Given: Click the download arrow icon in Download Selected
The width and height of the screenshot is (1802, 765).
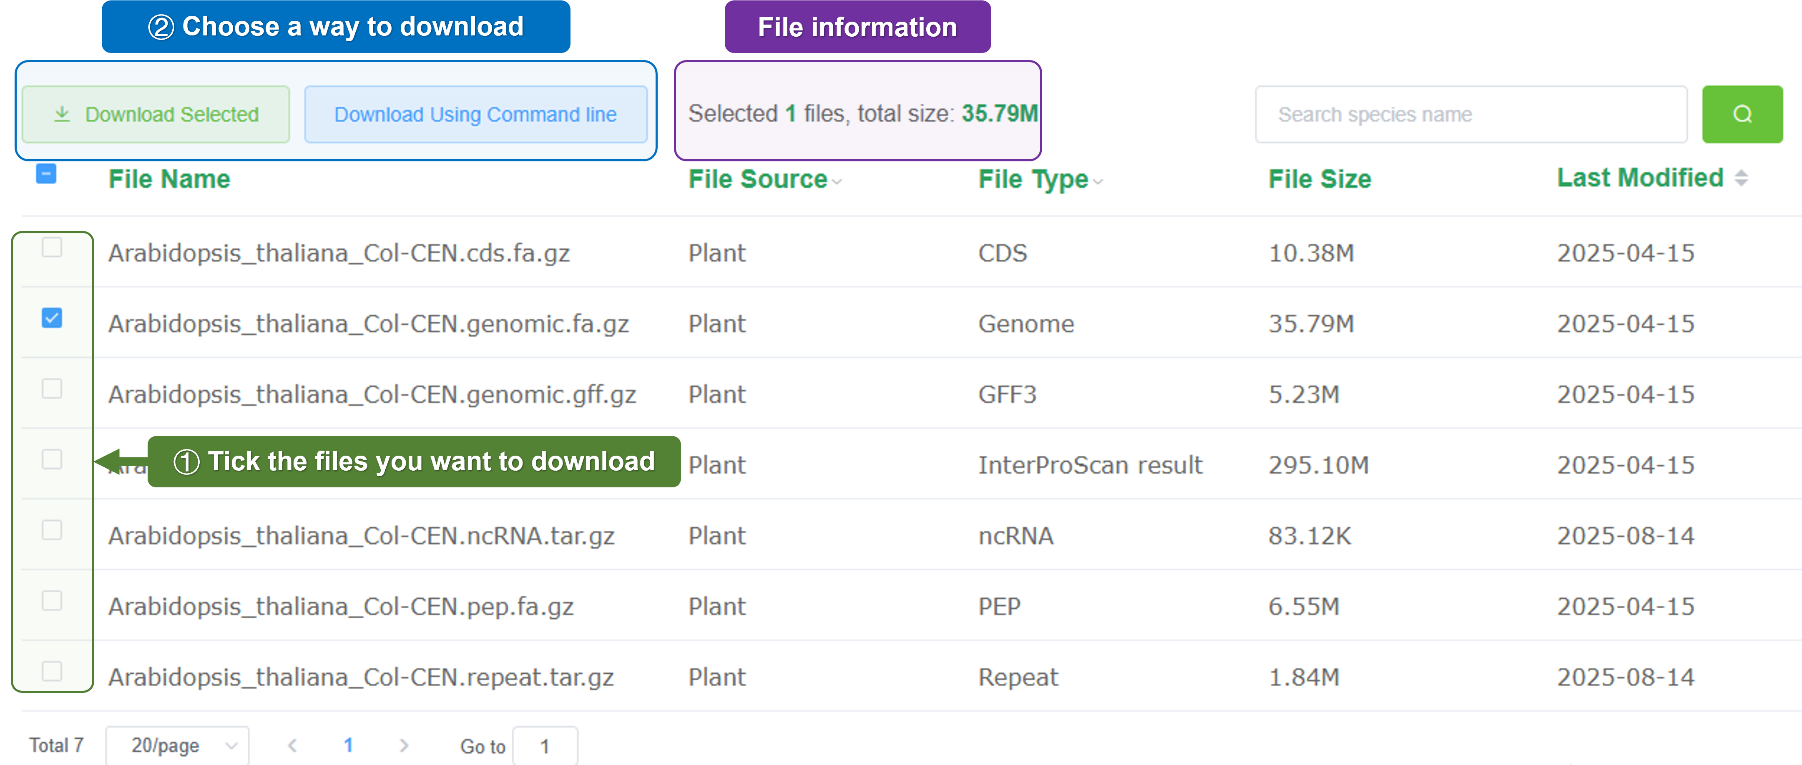Looking at the screenshot, I should tap(62, 114).
